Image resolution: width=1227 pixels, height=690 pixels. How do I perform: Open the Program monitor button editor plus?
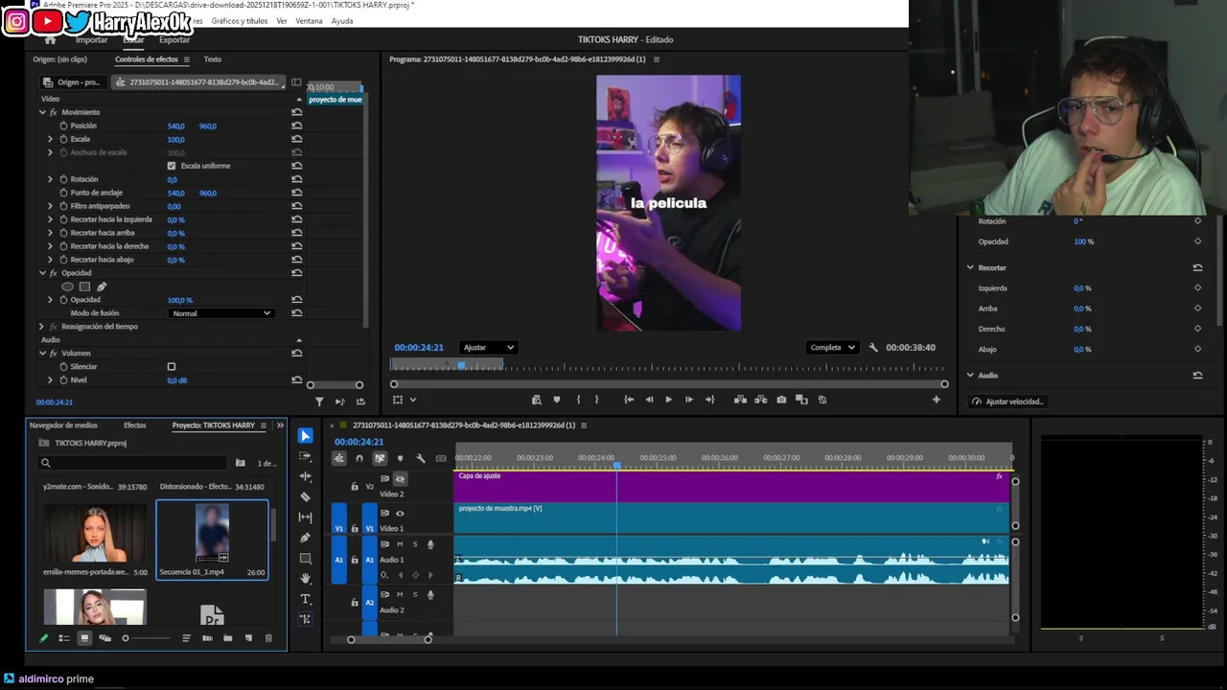pos(936,400)
